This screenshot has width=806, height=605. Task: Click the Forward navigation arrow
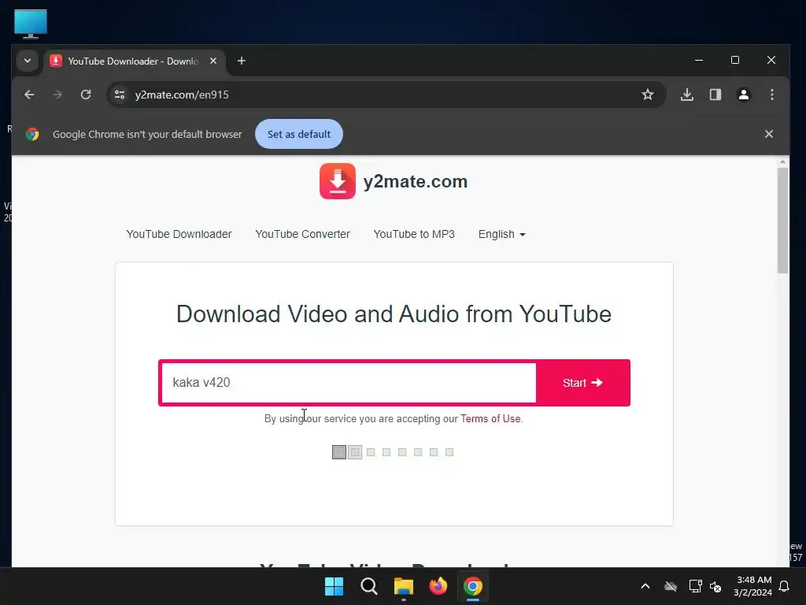tap(57, 95)
